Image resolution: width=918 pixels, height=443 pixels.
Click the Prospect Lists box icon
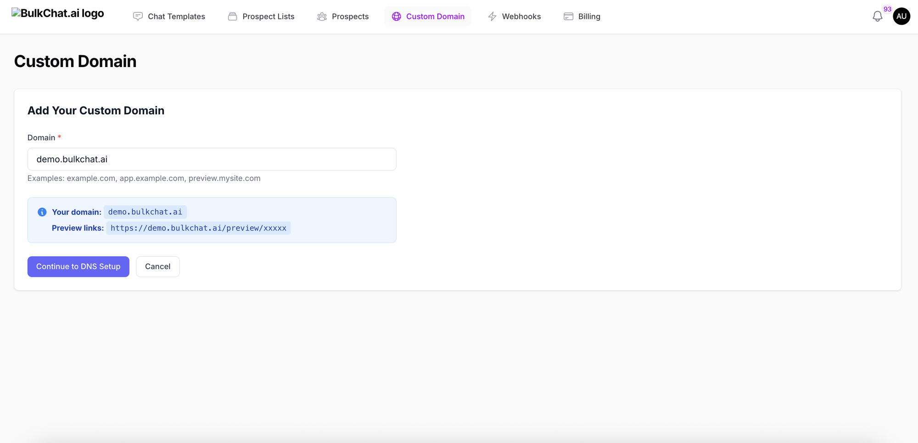(233, 17)
